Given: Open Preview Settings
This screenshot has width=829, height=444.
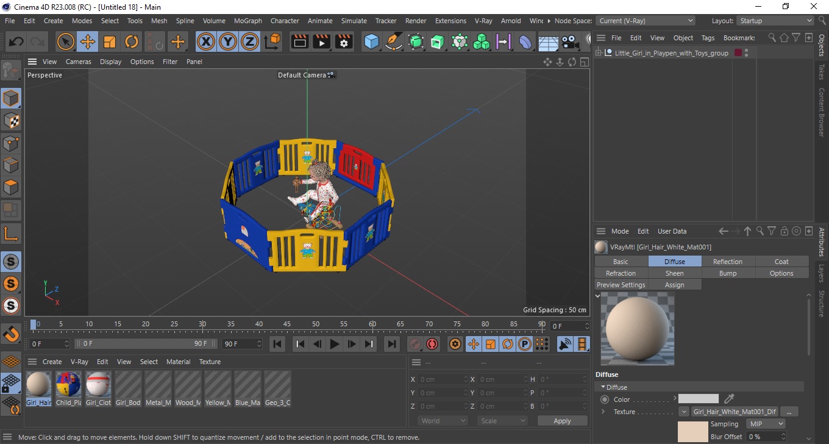Looking at the screenshot, I should click(x=621, y=285).
